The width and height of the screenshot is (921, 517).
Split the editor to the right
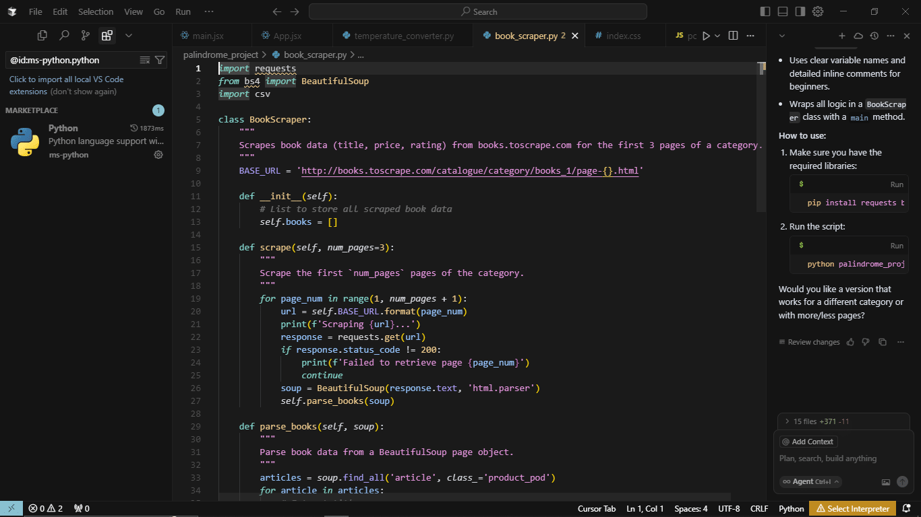pos(734,36)
